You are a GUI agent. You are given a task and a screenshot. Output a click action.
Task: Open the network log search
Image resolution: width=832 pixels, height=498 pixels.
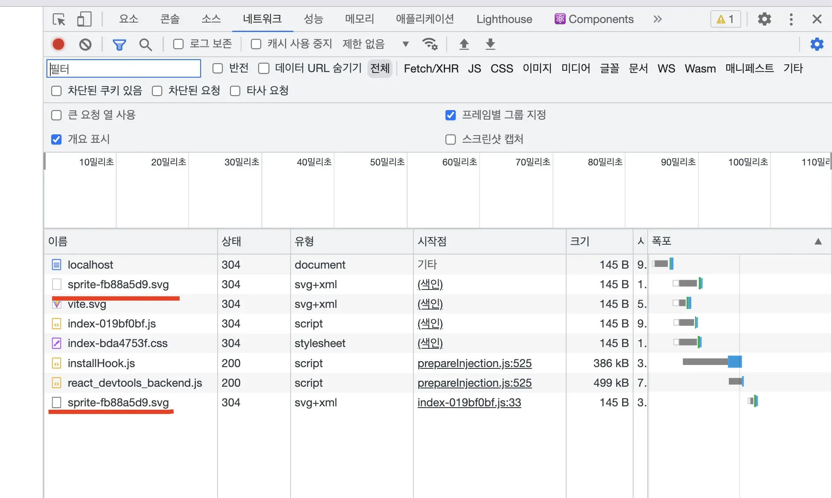tap(145, 44)
